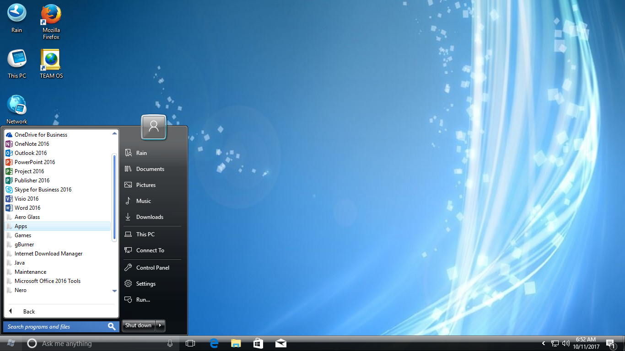This screenshot has width=625, height=351.
Task: Open the network tray icon
Action: (555, 343)
